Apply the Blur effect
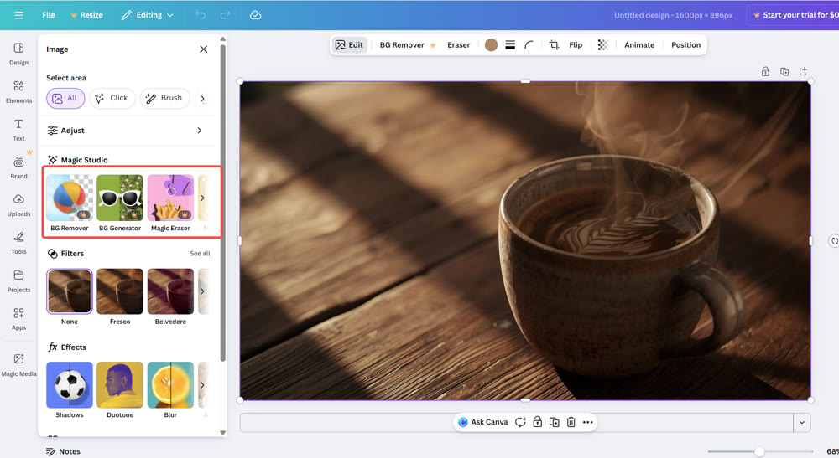The height and width of the screenshot is (458, 839). coord(170,385)
